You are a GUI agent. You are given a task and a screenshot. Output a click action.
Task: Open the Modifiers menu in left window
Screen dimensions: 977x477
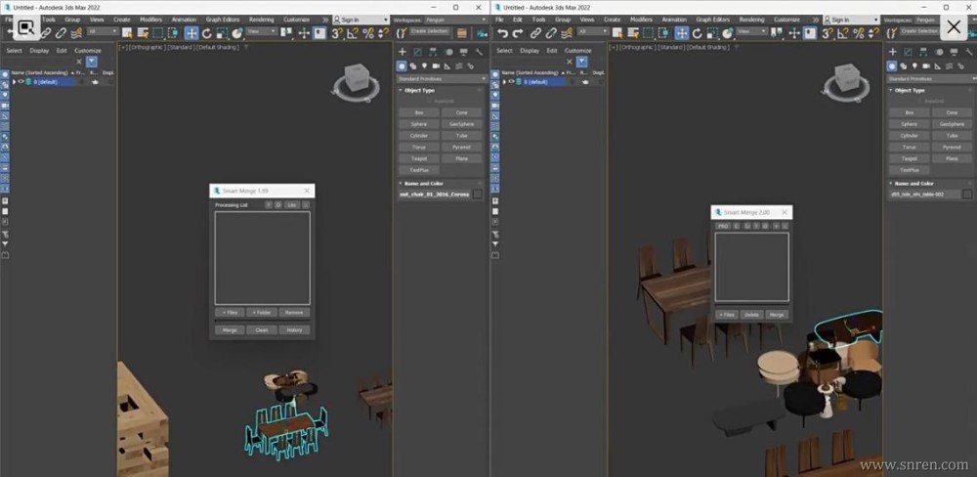pos(150,19)
